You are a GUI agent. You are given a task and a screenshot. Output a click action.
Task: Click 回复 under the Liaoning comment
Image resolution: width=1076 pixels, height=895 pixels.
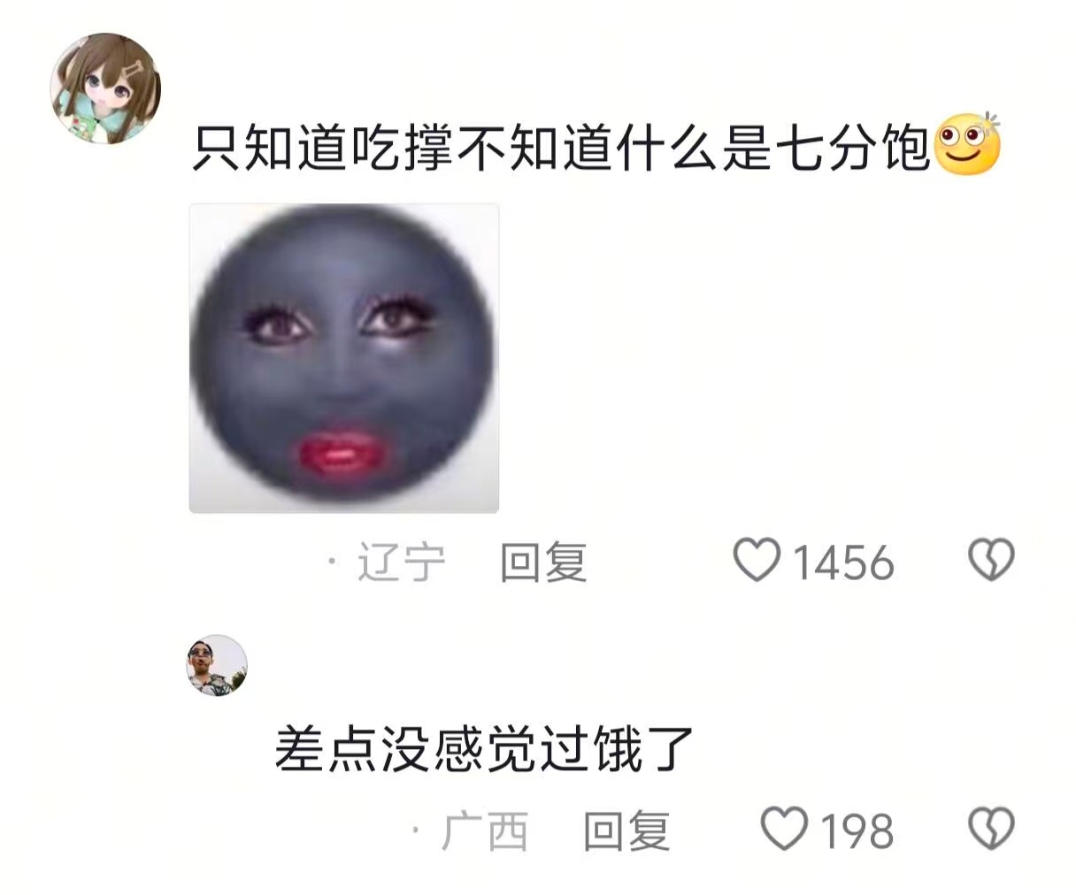[543, 562]
